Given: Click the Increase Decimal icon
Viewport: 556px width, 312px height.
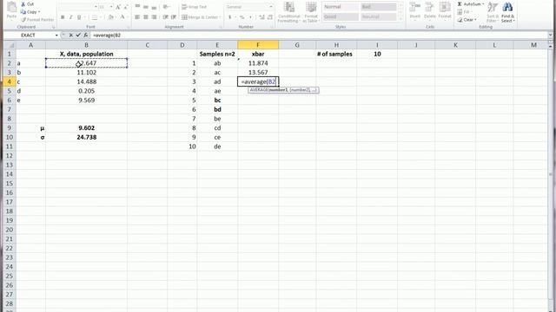Looking at the screenshot, I should point(262,17).
